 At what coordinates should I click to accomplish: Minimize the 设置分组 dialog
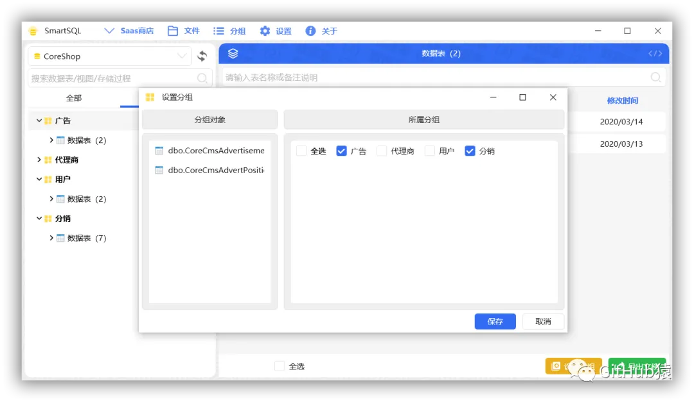tap(493, 97)
